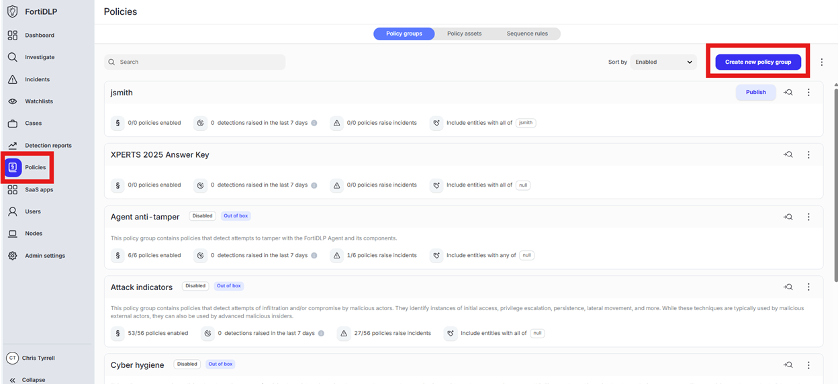The height and width of the screenshot is (384, 838).
Task: Open the page-level three-dot menu
Action: pyautogui.click(x=822, y=62)
